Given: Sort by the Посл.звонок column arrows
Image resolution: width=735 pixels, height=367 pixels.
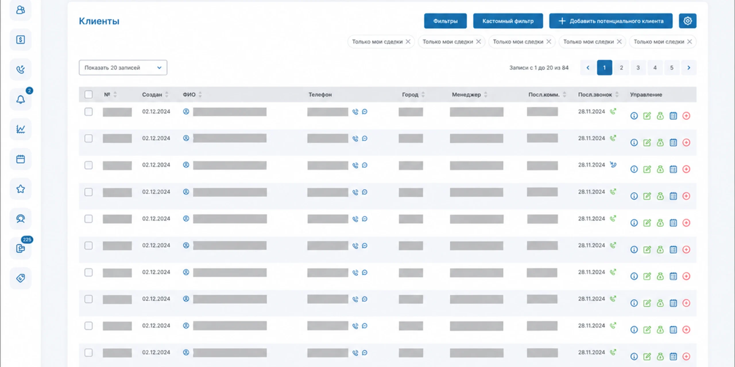Looking at the screenshot, I should [x=617, y=94].
